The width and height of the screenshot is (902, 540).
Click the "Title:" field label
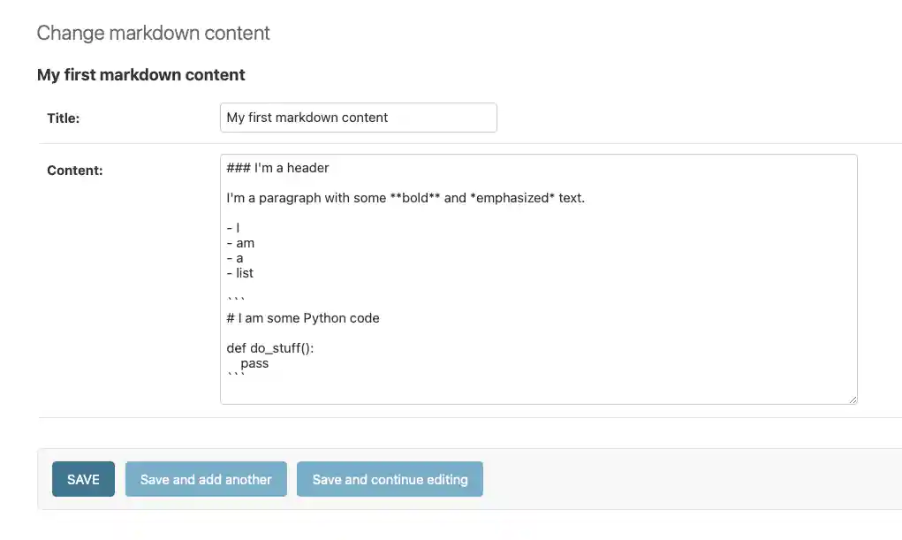(63, 118)
